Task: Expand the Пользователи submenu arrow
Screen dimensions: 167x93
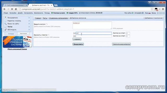Action: [x=29, y=18]
